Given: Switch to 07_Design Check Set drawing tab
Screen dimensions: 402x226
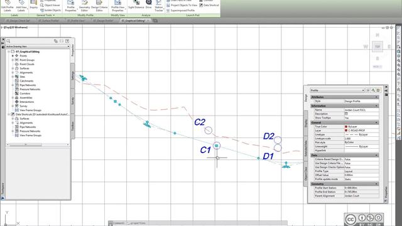Looking at the screenshot, I should point(18,21).
